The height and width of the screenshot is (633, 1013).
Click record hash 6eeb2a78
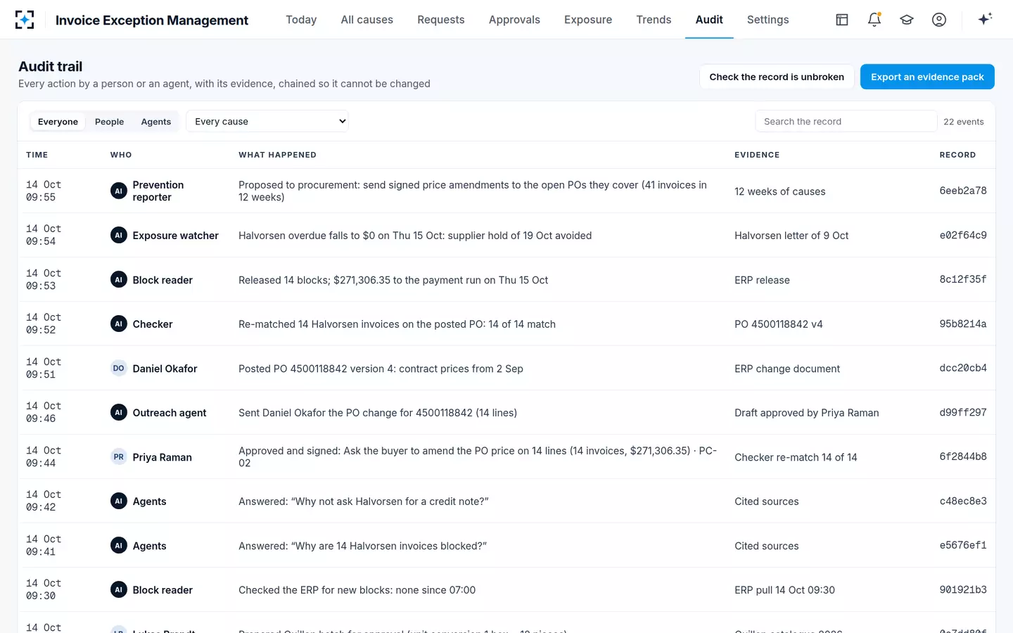[x=963, y=191]
